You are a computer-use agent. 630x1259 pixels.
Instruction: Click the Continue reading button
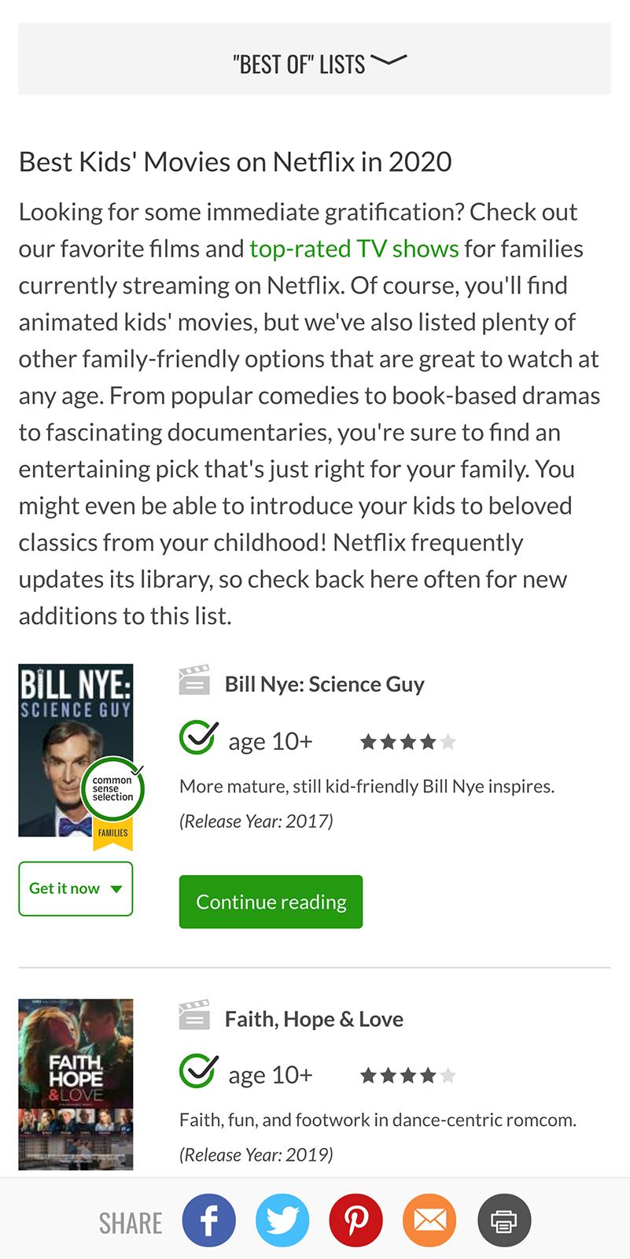[271, 901]
